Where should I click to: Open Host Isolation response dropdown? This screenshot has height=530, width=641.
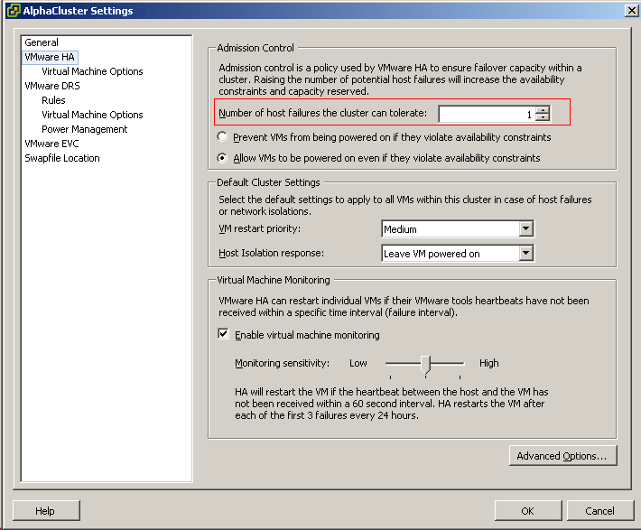526,254
